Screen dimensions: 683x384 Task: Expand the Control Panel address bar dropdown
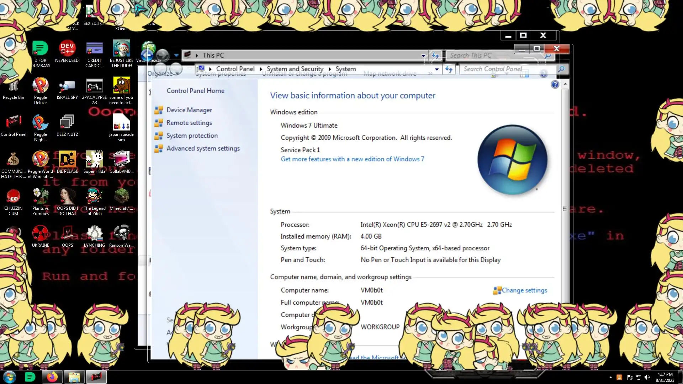point(437,69)
